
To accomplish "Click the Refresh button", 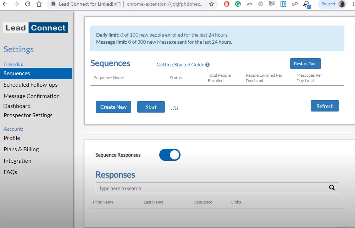I will [x=325, y=106].
